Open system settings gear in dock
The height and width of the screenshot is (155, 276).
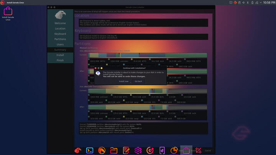[x=138, y=150]
